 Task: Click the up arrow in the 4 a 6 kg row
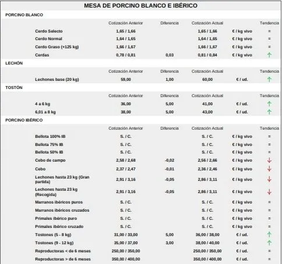(269, 104)
